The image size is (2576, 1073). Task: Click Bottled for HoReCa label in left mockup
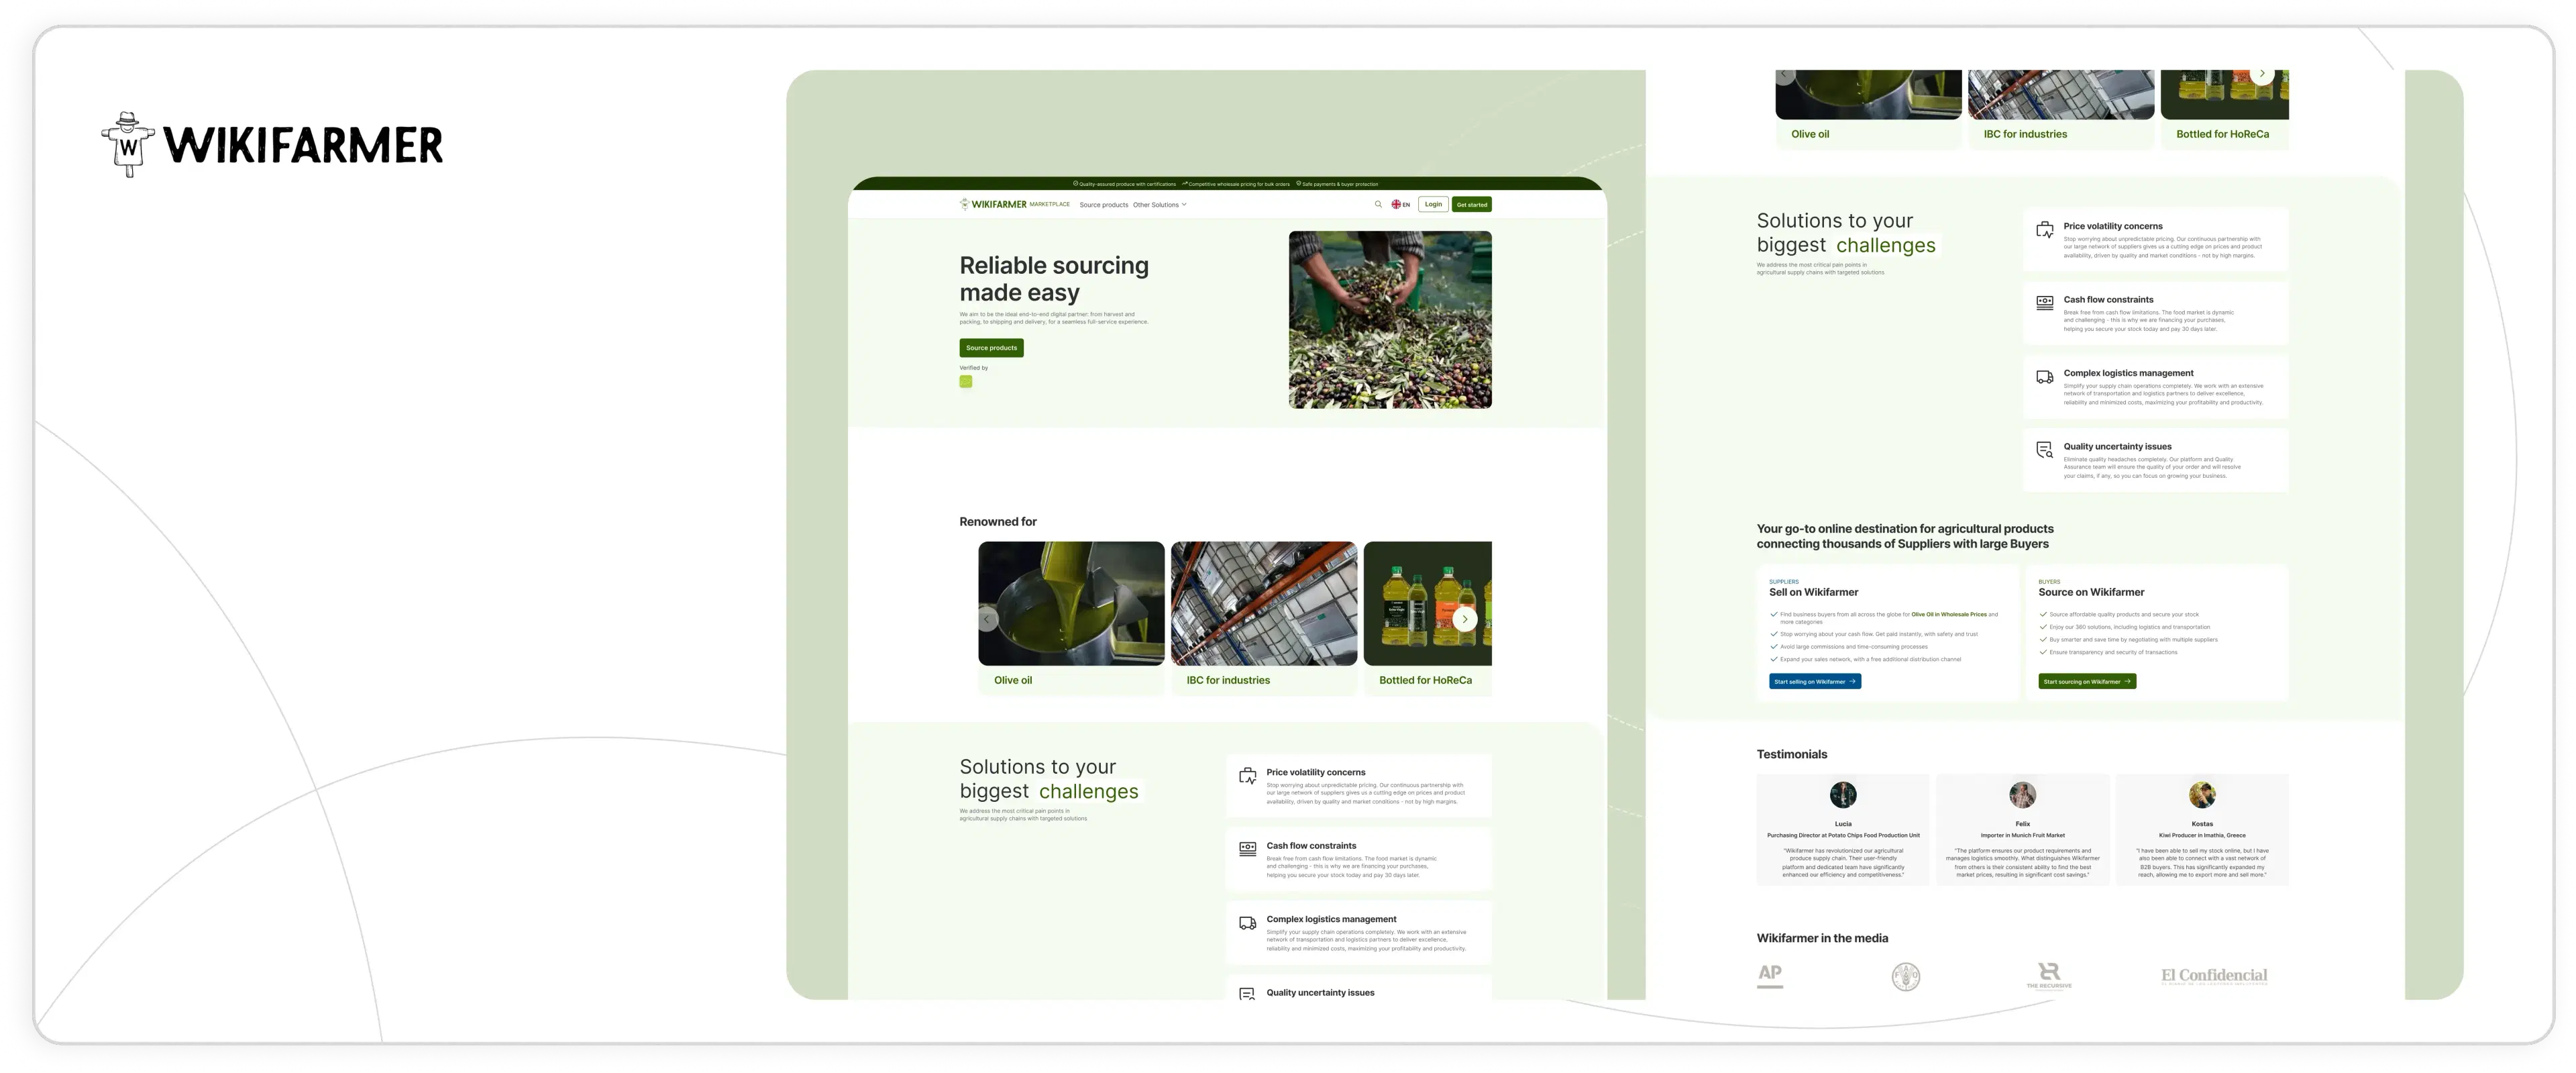[1425, 680]
